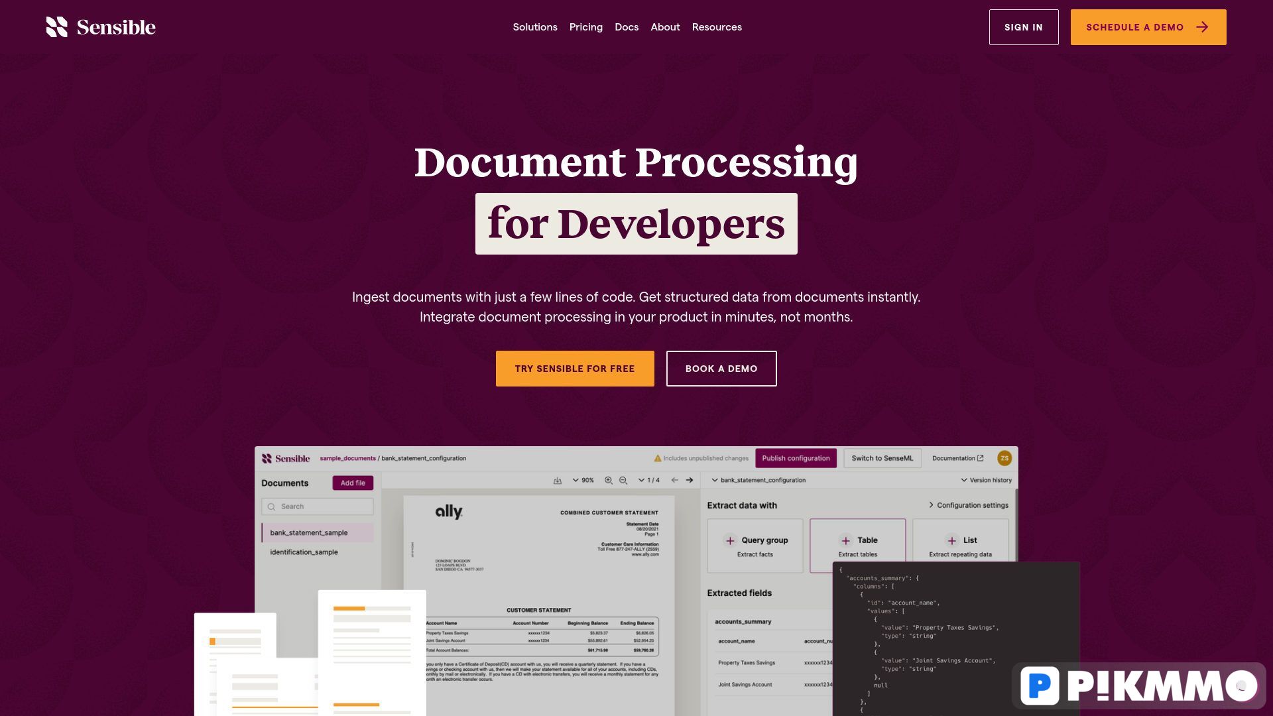The width and height of the screenshot is (1273, 716).
Task: Click the List plus icon
Action: (951, 540)
